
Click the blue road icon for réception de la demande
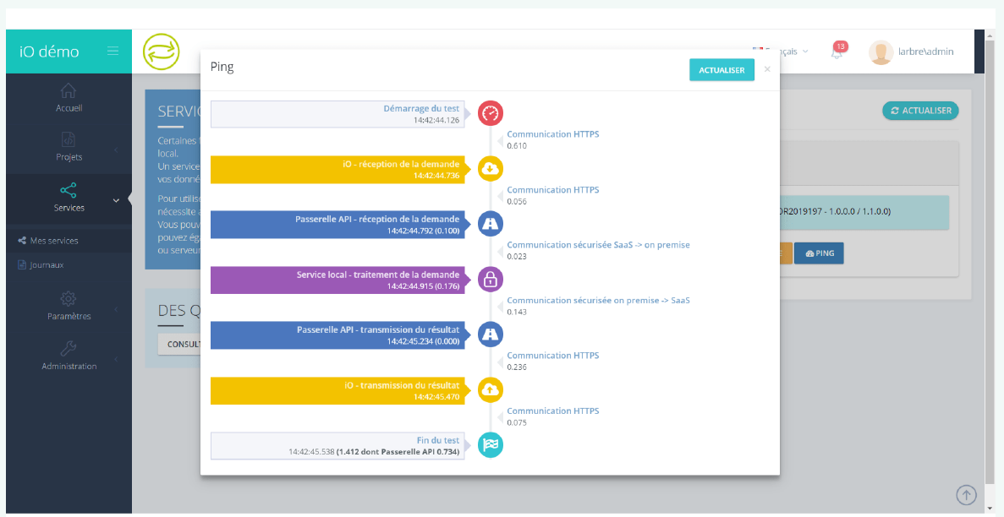[x=491, y=224]
